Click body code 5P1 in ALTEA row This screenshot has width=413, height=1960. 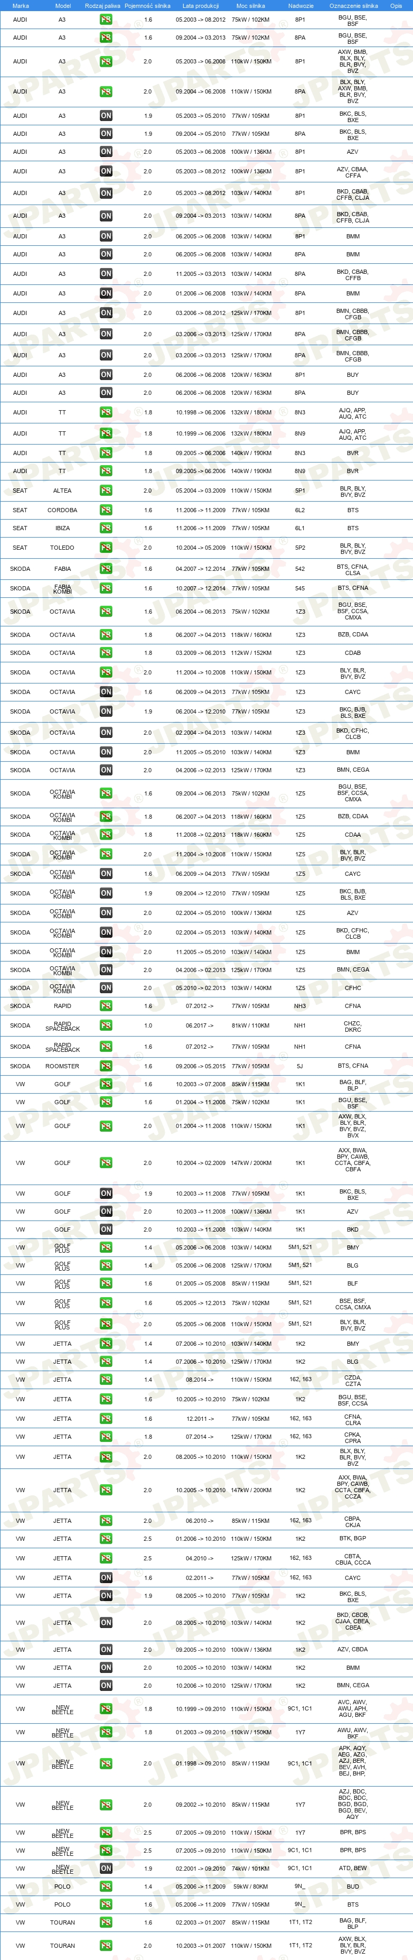(301, 491)
